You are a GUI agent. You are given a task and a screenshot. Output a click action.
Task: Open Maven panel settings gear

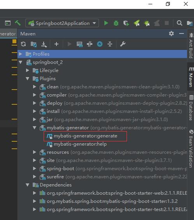(x=171, y=33)
